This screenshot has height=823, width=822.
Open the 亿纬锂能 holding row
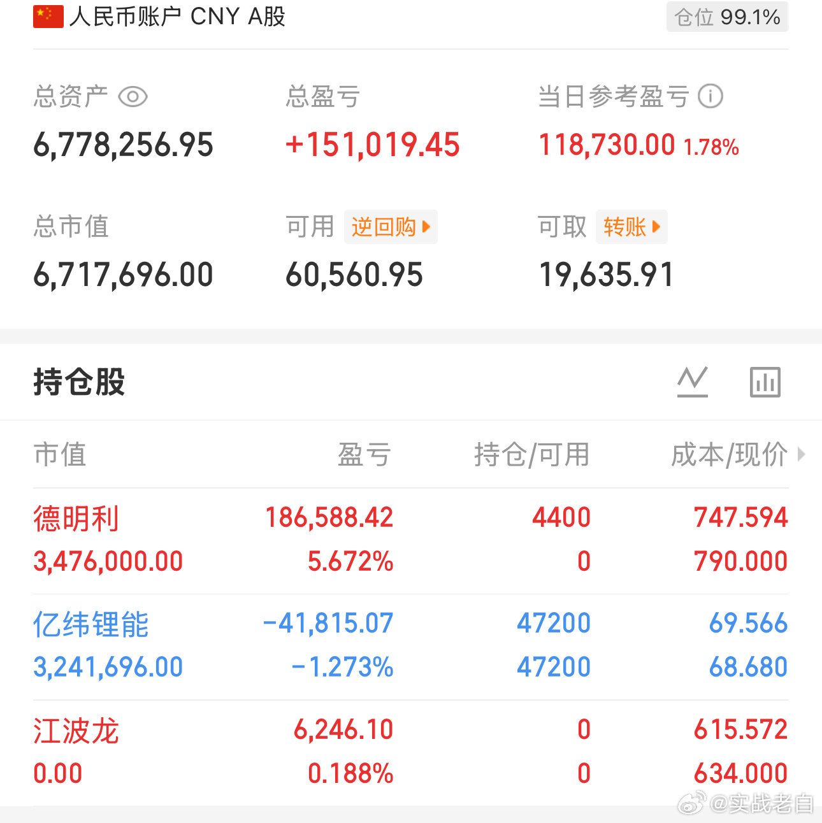tap(411, 647)
